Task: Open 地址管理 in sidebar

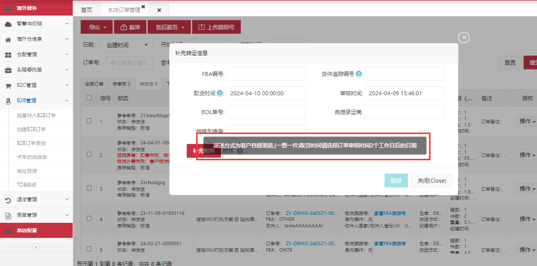Action: click(x=27, y=171)
